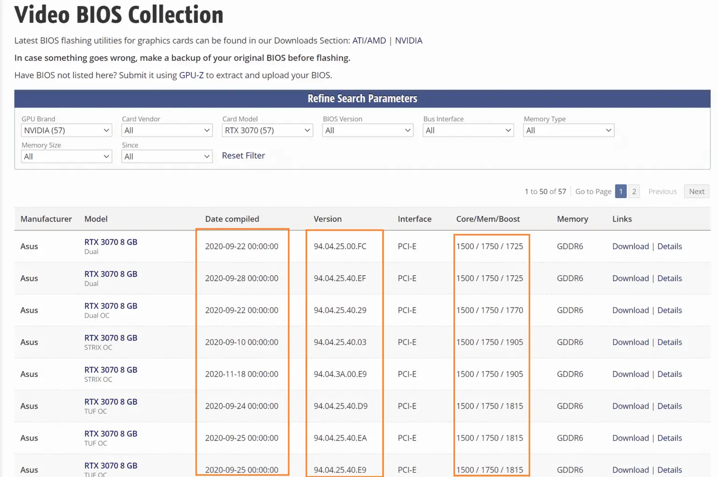View Details for version 94.04.25.00.FC
This screenshot has width=718, height=477.
click(669, 246)
